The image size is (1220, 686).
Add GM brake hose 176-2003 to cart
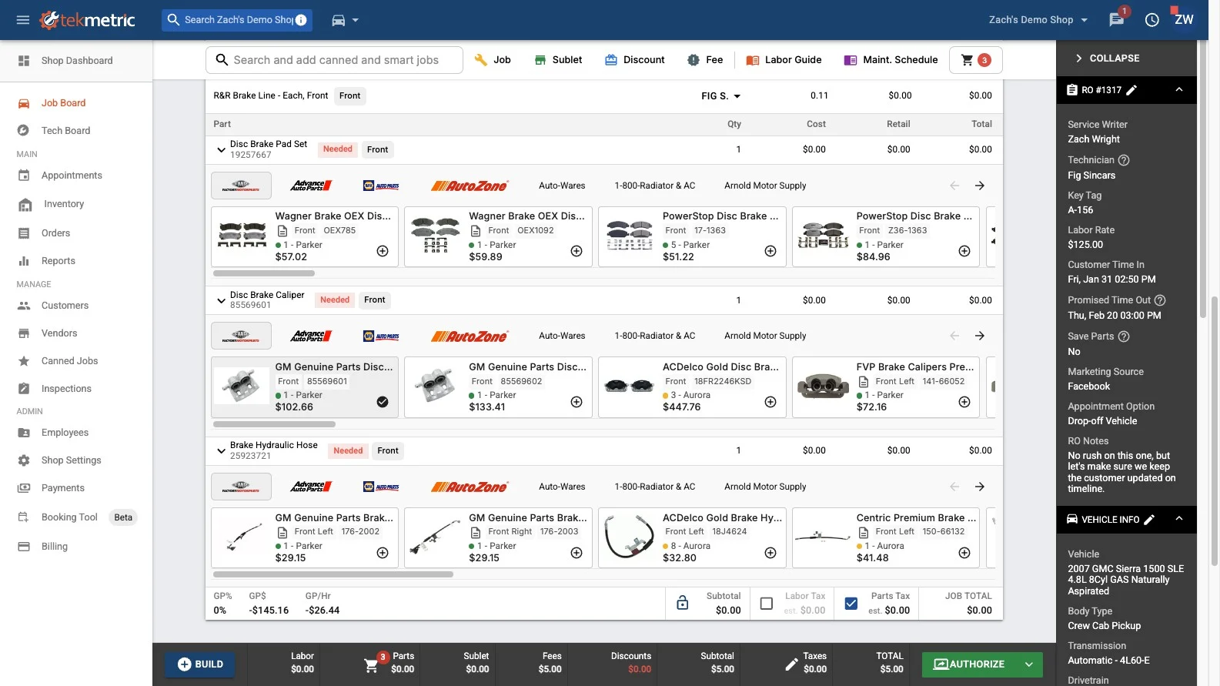[577, 553]
